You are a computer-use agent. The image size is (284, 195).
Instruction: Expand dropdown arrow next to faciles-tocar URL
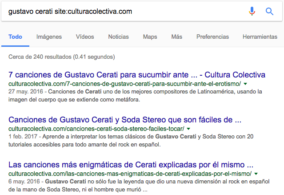[188, 129]
